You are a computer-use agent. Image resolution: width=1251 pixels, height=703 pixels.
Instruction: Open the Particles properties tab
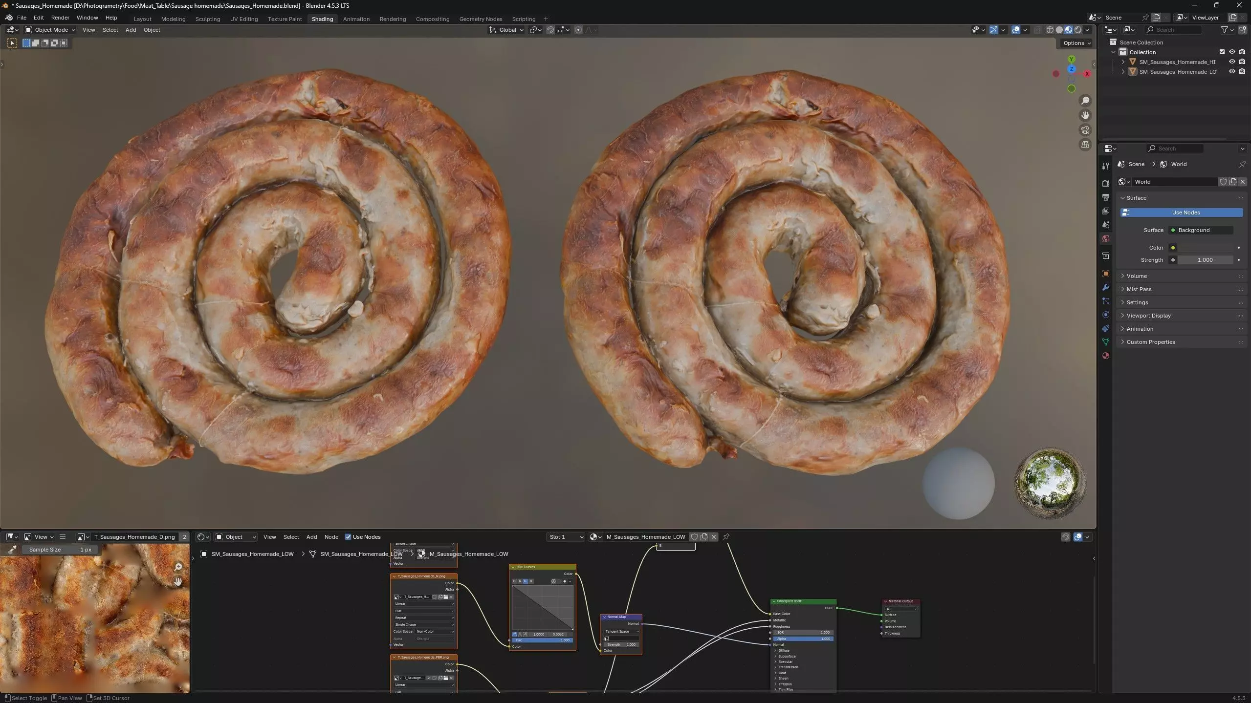[1106, 301]
